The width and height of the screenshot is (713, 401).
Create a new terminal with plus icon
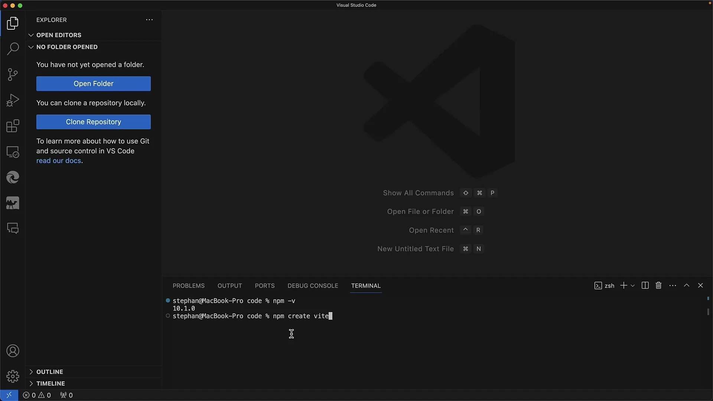click(x=624, y=285)
